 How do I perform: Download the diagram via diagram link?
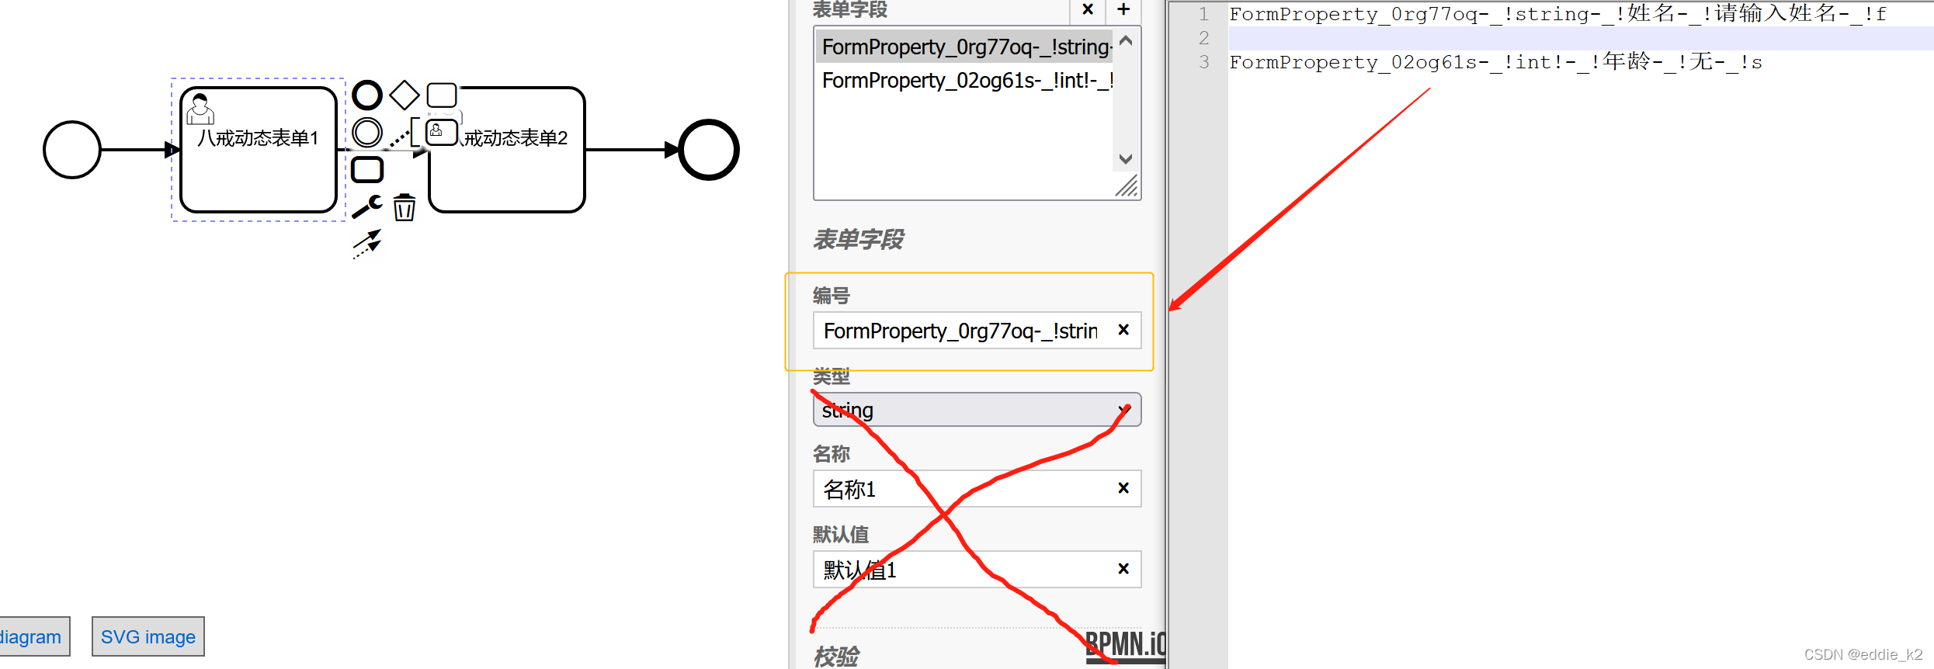coord(34,637)
